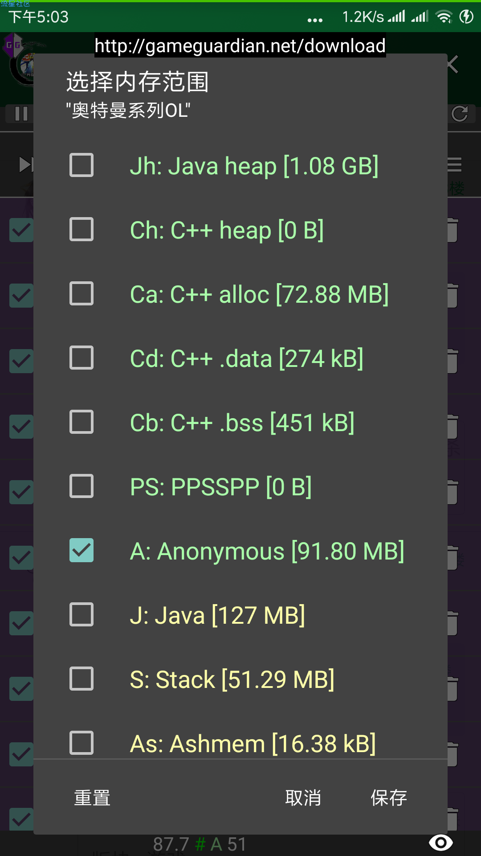481x856 pixels.
Task: Select Cd: C++ .data [274 kB] entry
Action: (x=240, y=358)
